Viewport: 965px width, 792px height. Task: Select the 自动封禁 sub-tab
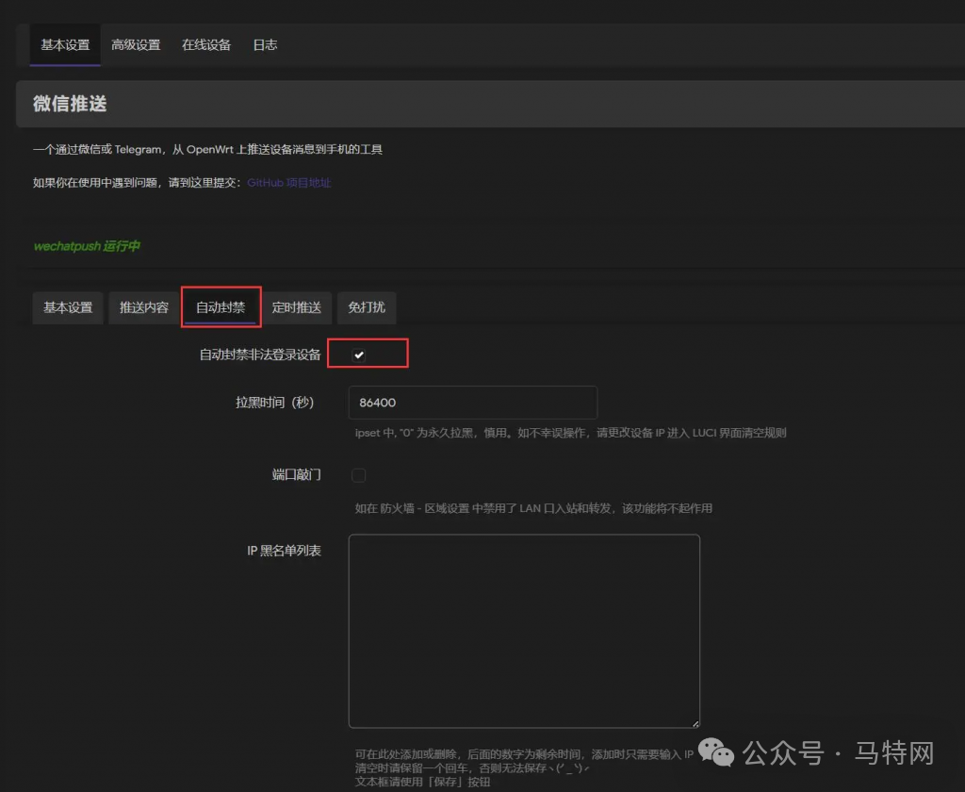point(221,307)
